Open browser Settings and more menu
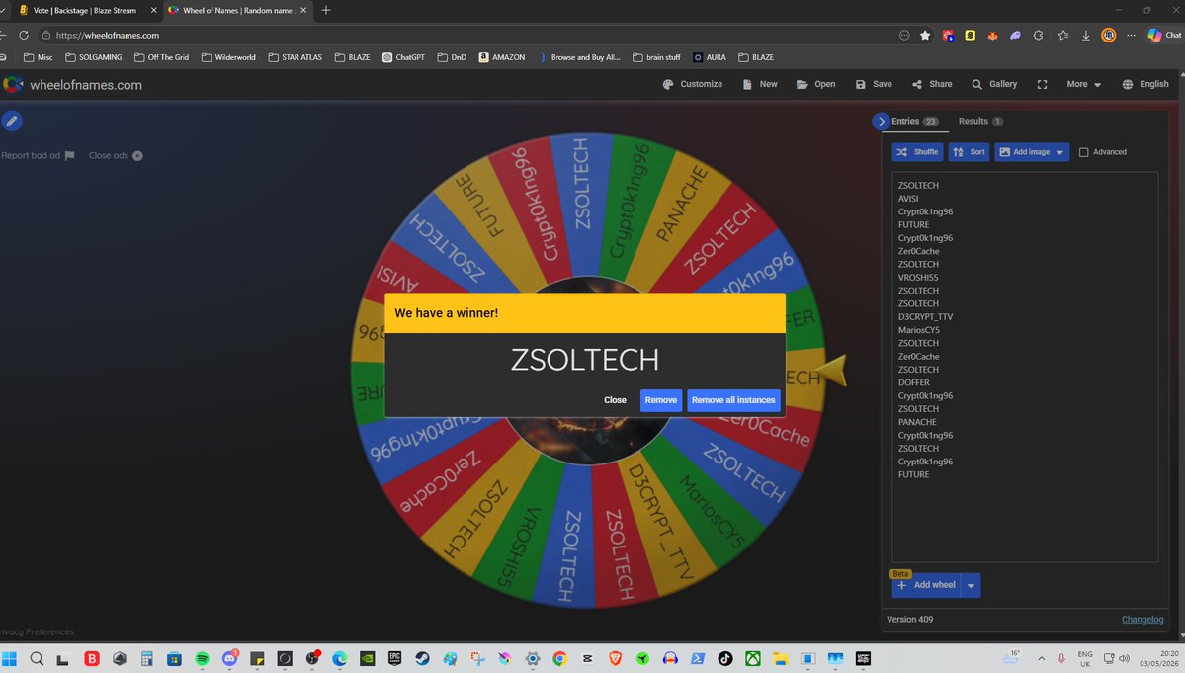The width and height of the screenshot is (1185, 673). pyautogui.click(x=1131, y=35)
